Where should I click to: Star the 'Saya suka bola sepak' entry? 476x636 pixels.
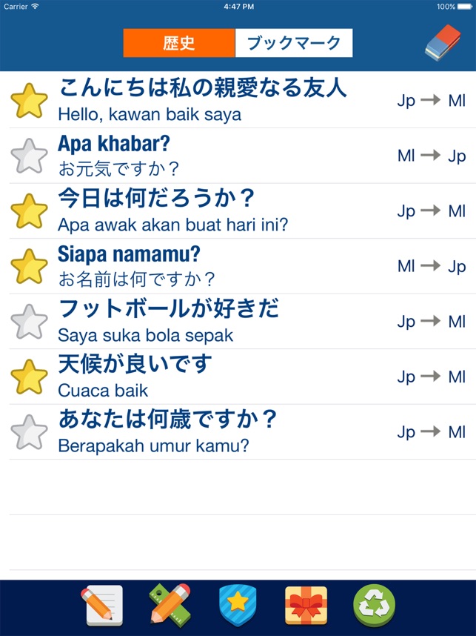click(29, 320)
